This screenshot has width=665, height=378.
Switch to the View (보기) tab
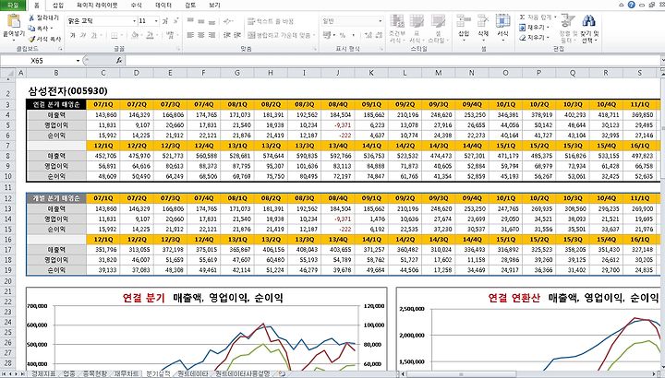pos(214,6)
